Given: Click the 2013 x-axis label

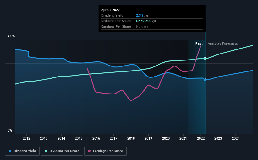Looking at the screenshot, I should [44, 138].
